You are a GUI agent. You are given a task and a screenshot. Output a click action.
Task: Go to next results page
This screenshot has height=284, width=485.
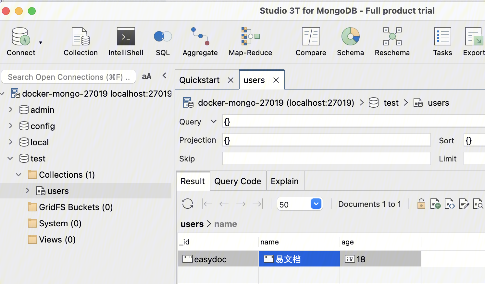tap(241, 204)
